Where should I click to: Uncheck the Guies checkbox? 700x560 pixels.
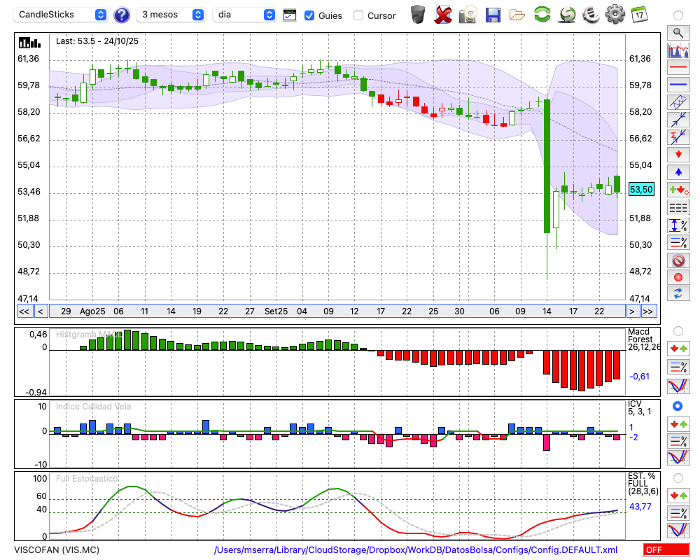tap(309, 15)
